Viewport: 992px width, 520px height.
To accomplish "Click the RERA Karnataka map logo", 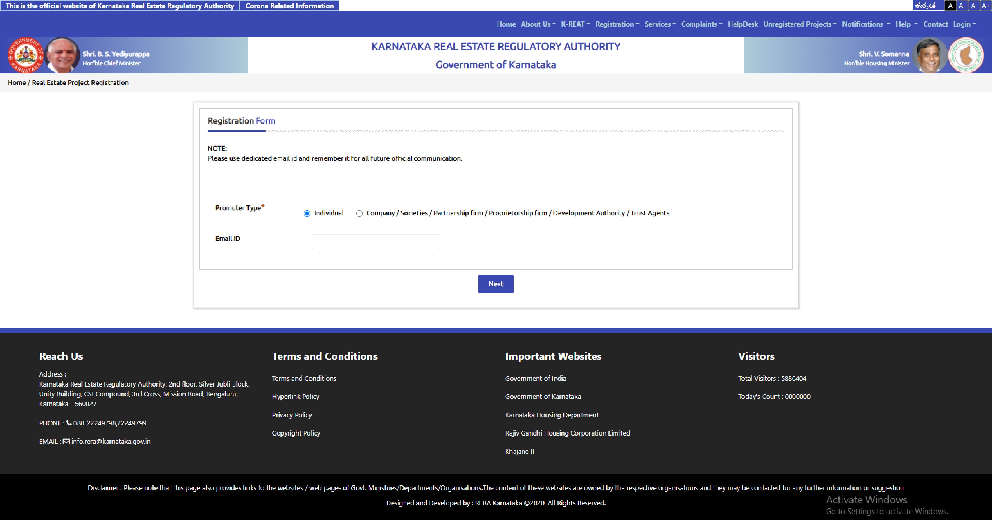I will 965,55.
